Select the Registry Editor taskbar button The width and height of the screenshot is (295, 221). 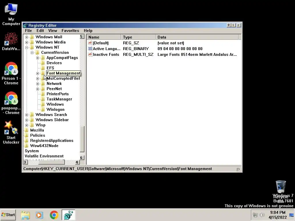click(69, 215)
